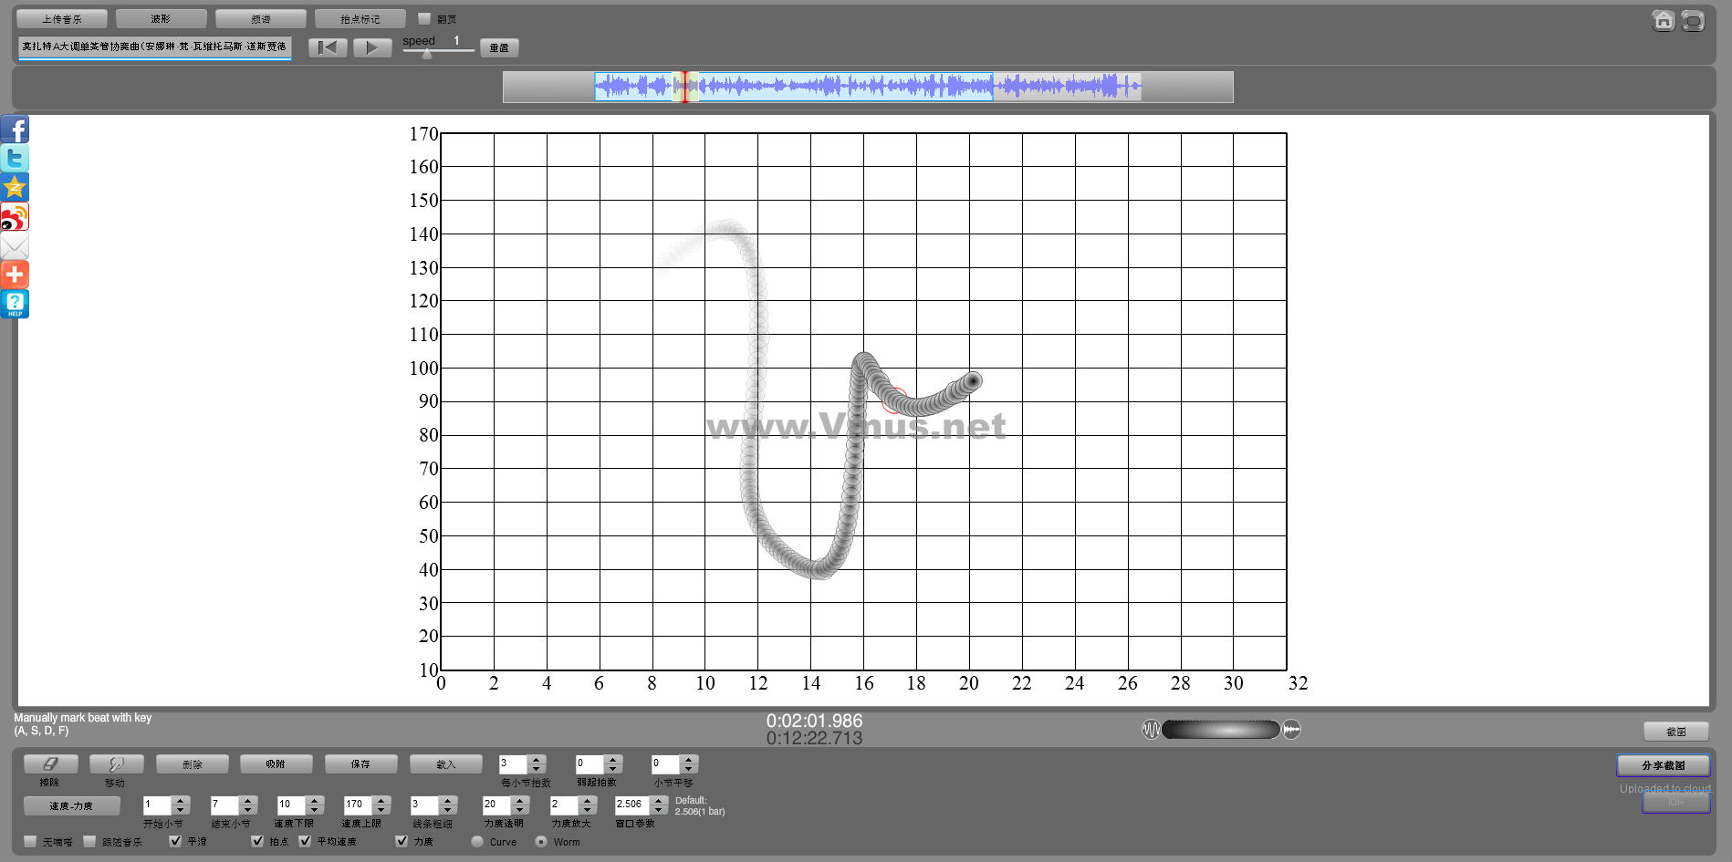The height and width of the screenshot is (862, 1732).
Task: Click the Weibo share icon
Action: [x=15, y=217]
